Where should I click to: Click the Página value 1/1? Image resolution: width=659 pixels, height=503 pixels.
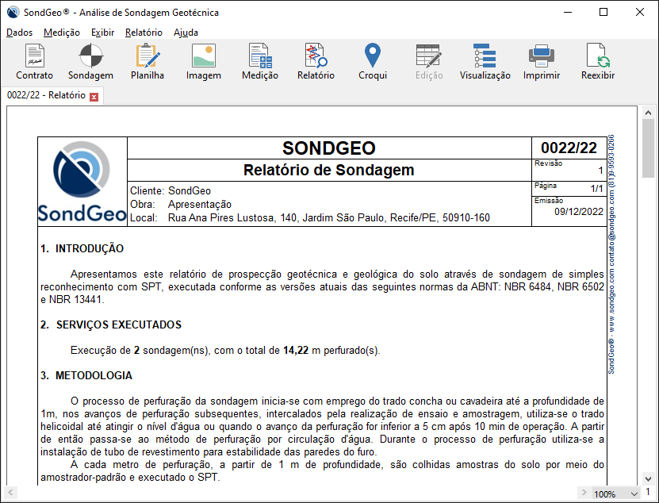[597, 188]
